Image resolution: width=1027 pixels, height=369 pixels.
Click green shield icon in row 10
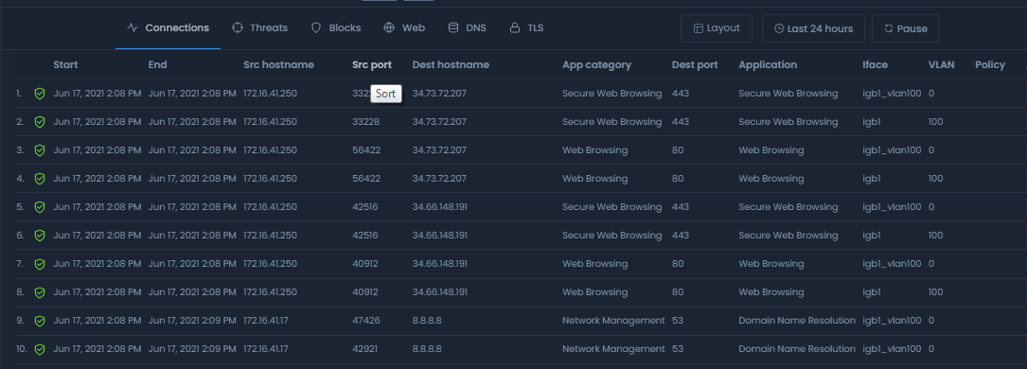tap(40, 349)
